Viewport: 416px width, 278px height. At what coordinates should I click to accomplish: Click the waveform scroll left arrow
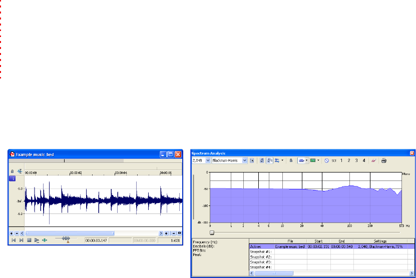(22, 233)
